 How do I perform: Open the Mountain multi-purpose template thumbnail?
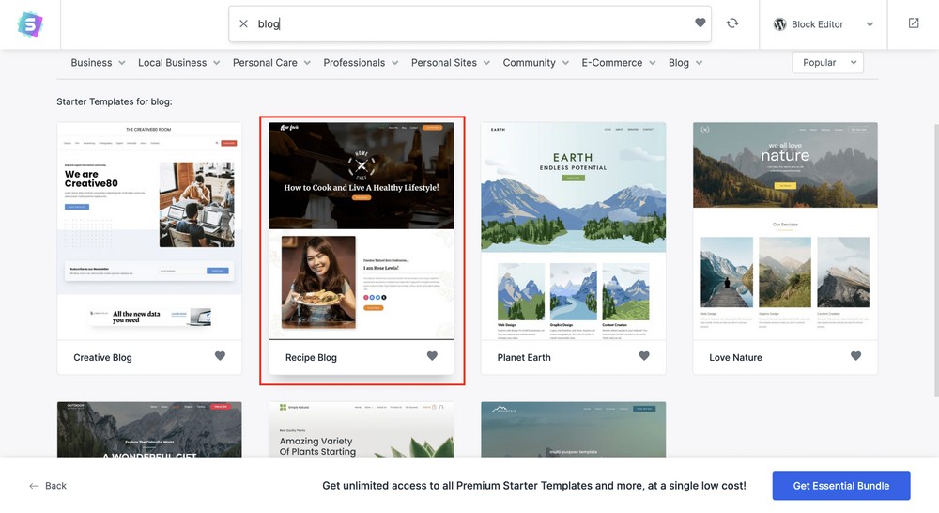click(573, 429)
